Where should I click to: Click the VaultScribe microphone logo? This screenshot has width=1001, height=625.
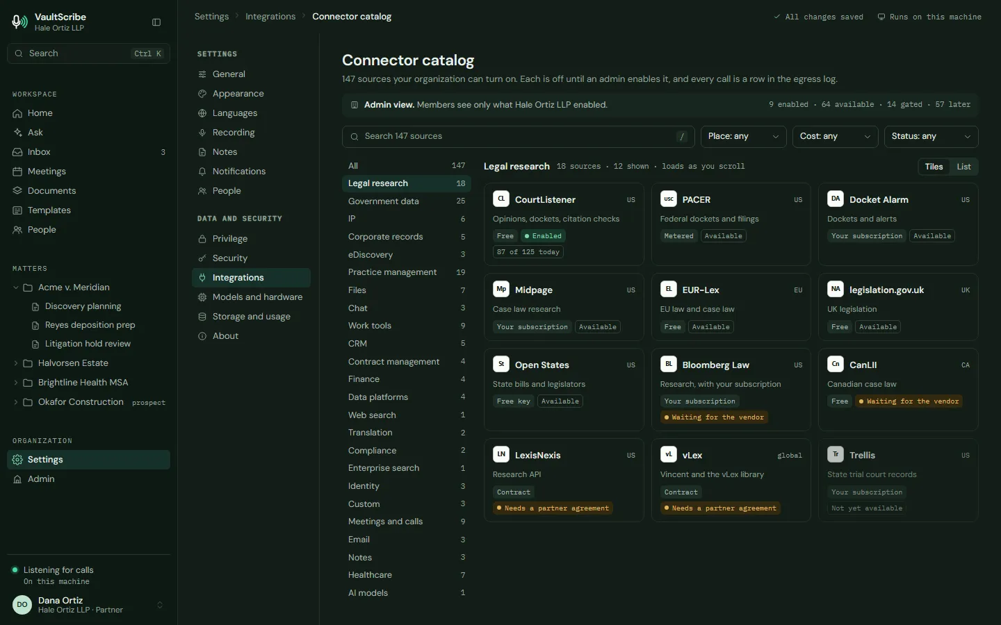(20, 22)
